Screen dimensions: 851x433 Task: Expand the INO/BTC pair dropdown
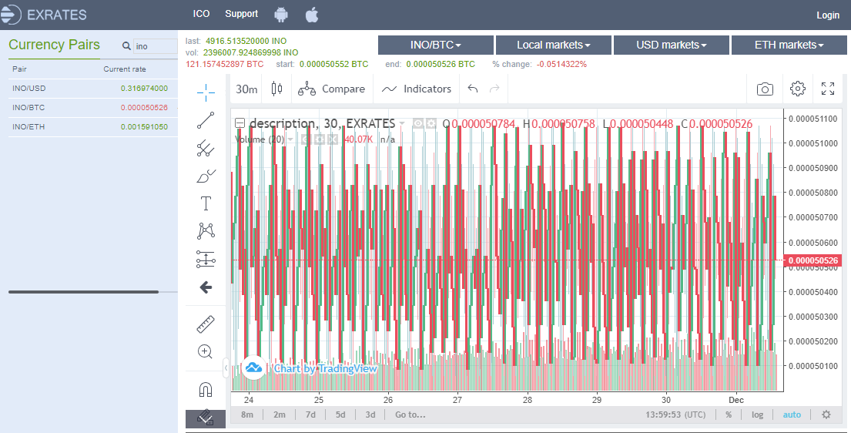436,45
